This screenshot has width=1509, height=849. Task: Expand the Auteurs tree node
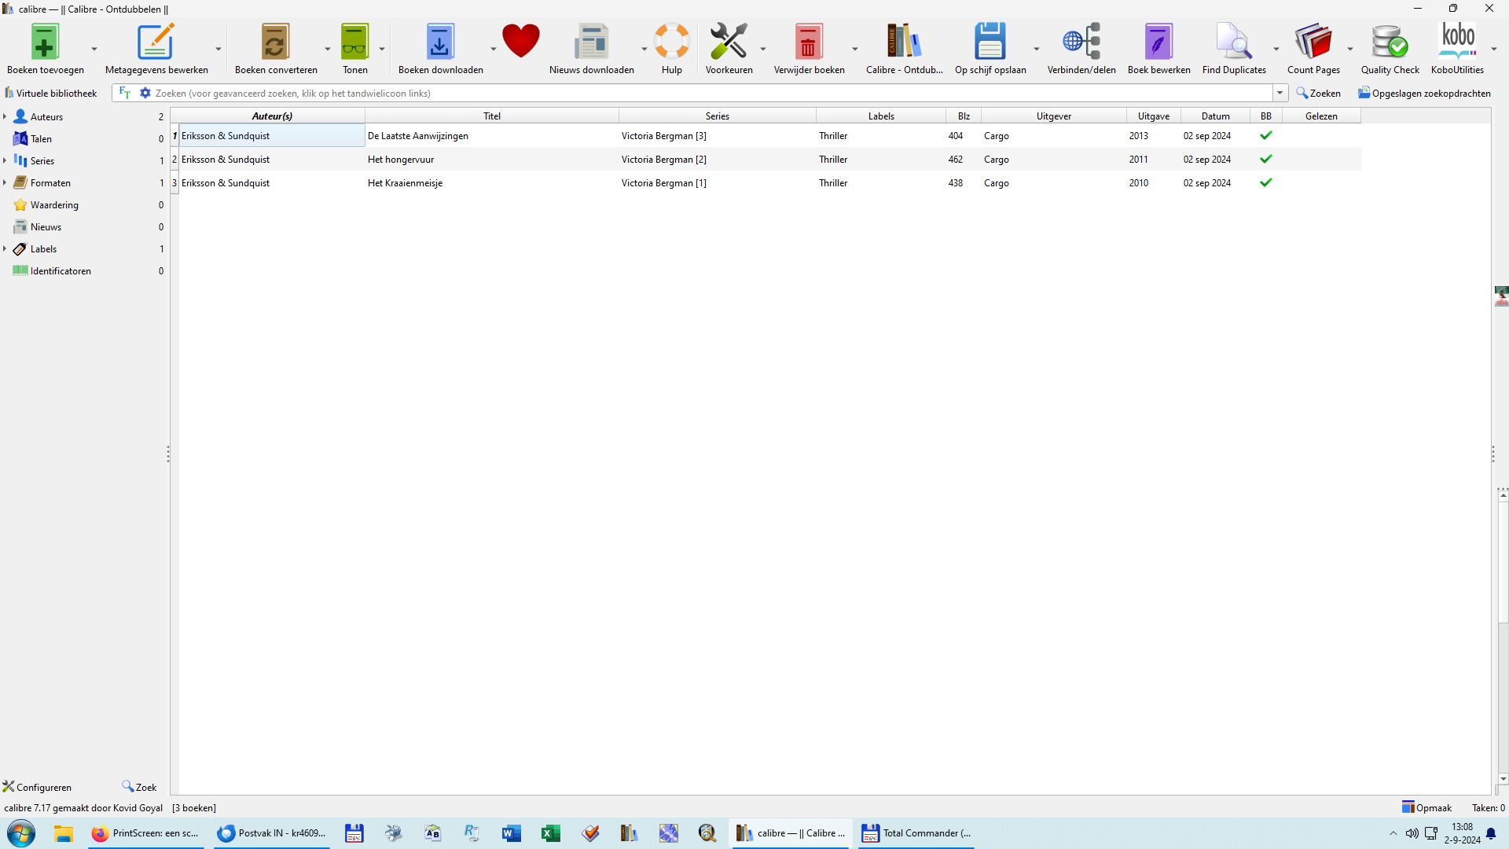[5, 116]
